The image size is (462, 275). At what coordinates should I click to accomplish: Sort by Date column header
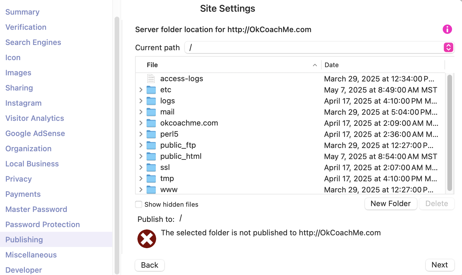point(383,65)
